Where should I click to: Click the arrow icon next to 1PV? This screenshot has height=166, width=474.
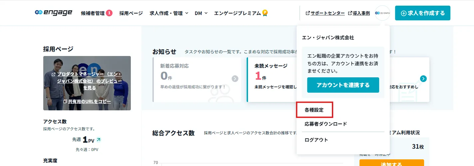pyautogui.click(x=99, y=140)
